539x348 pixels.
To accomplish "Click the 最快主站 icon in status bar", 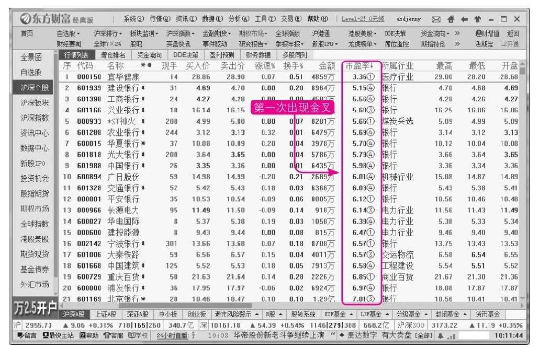I will click(x=45, y=335).
